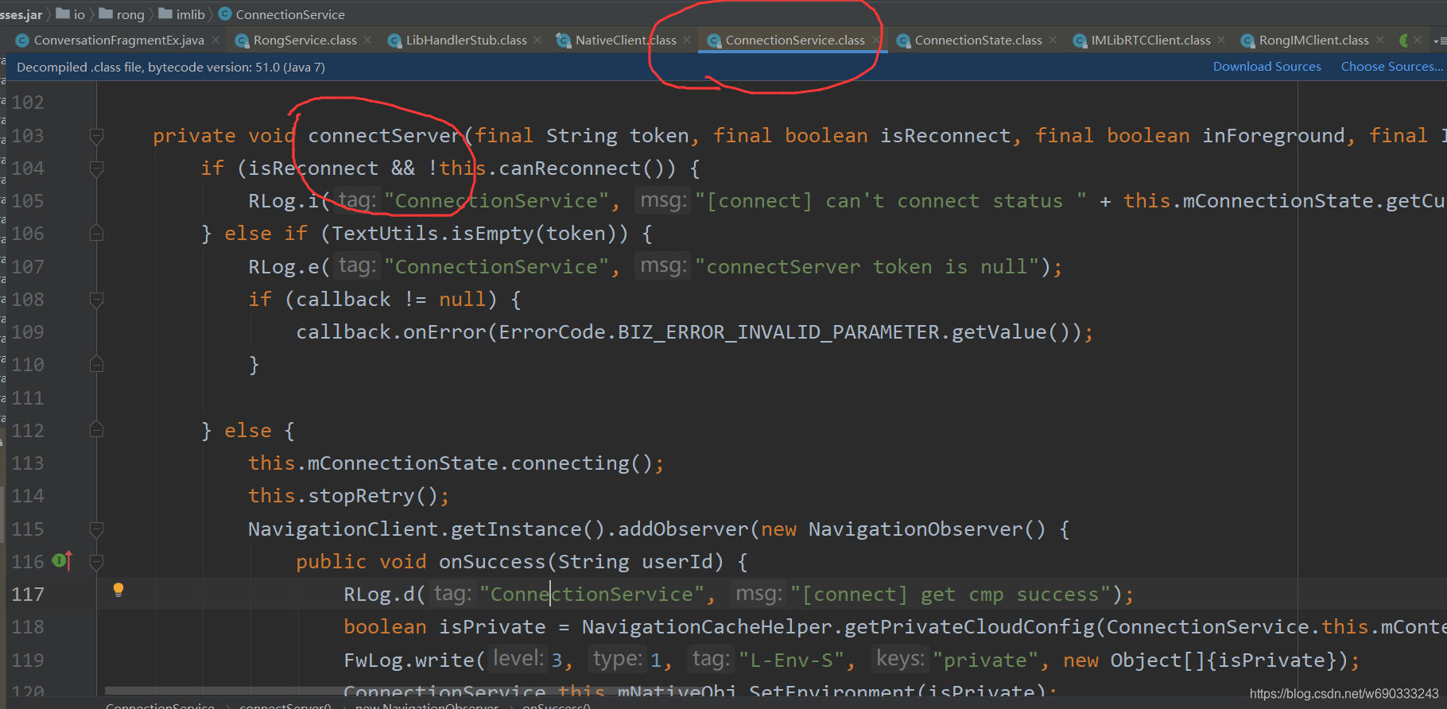Screen dimensions: 1447x709
Task: Close the RongService.class tab
Action: [367, 40]
